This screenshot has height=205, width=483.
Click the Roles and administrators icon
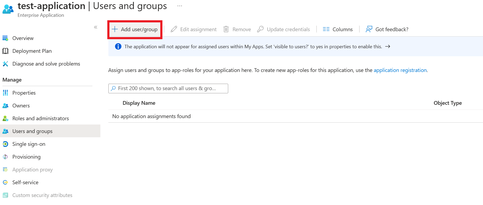tap(5, 118)
